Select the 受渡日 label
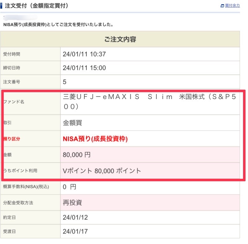248x244 pixels. (9, 232)
